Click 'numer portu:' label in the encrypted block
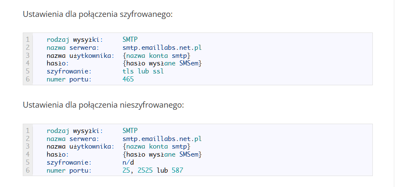Screen dimensions: 412x187 click(69, 79)
